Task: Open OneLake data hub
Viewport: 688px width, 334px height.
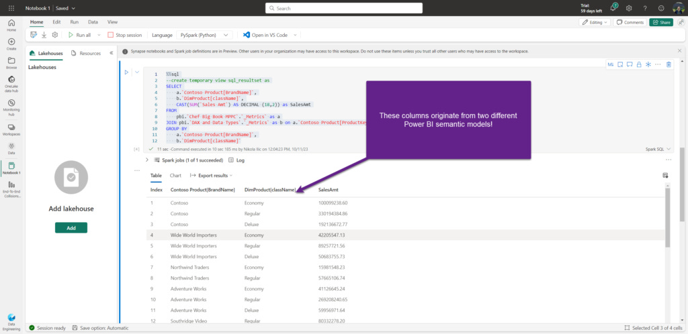Action: pos(11,85)
